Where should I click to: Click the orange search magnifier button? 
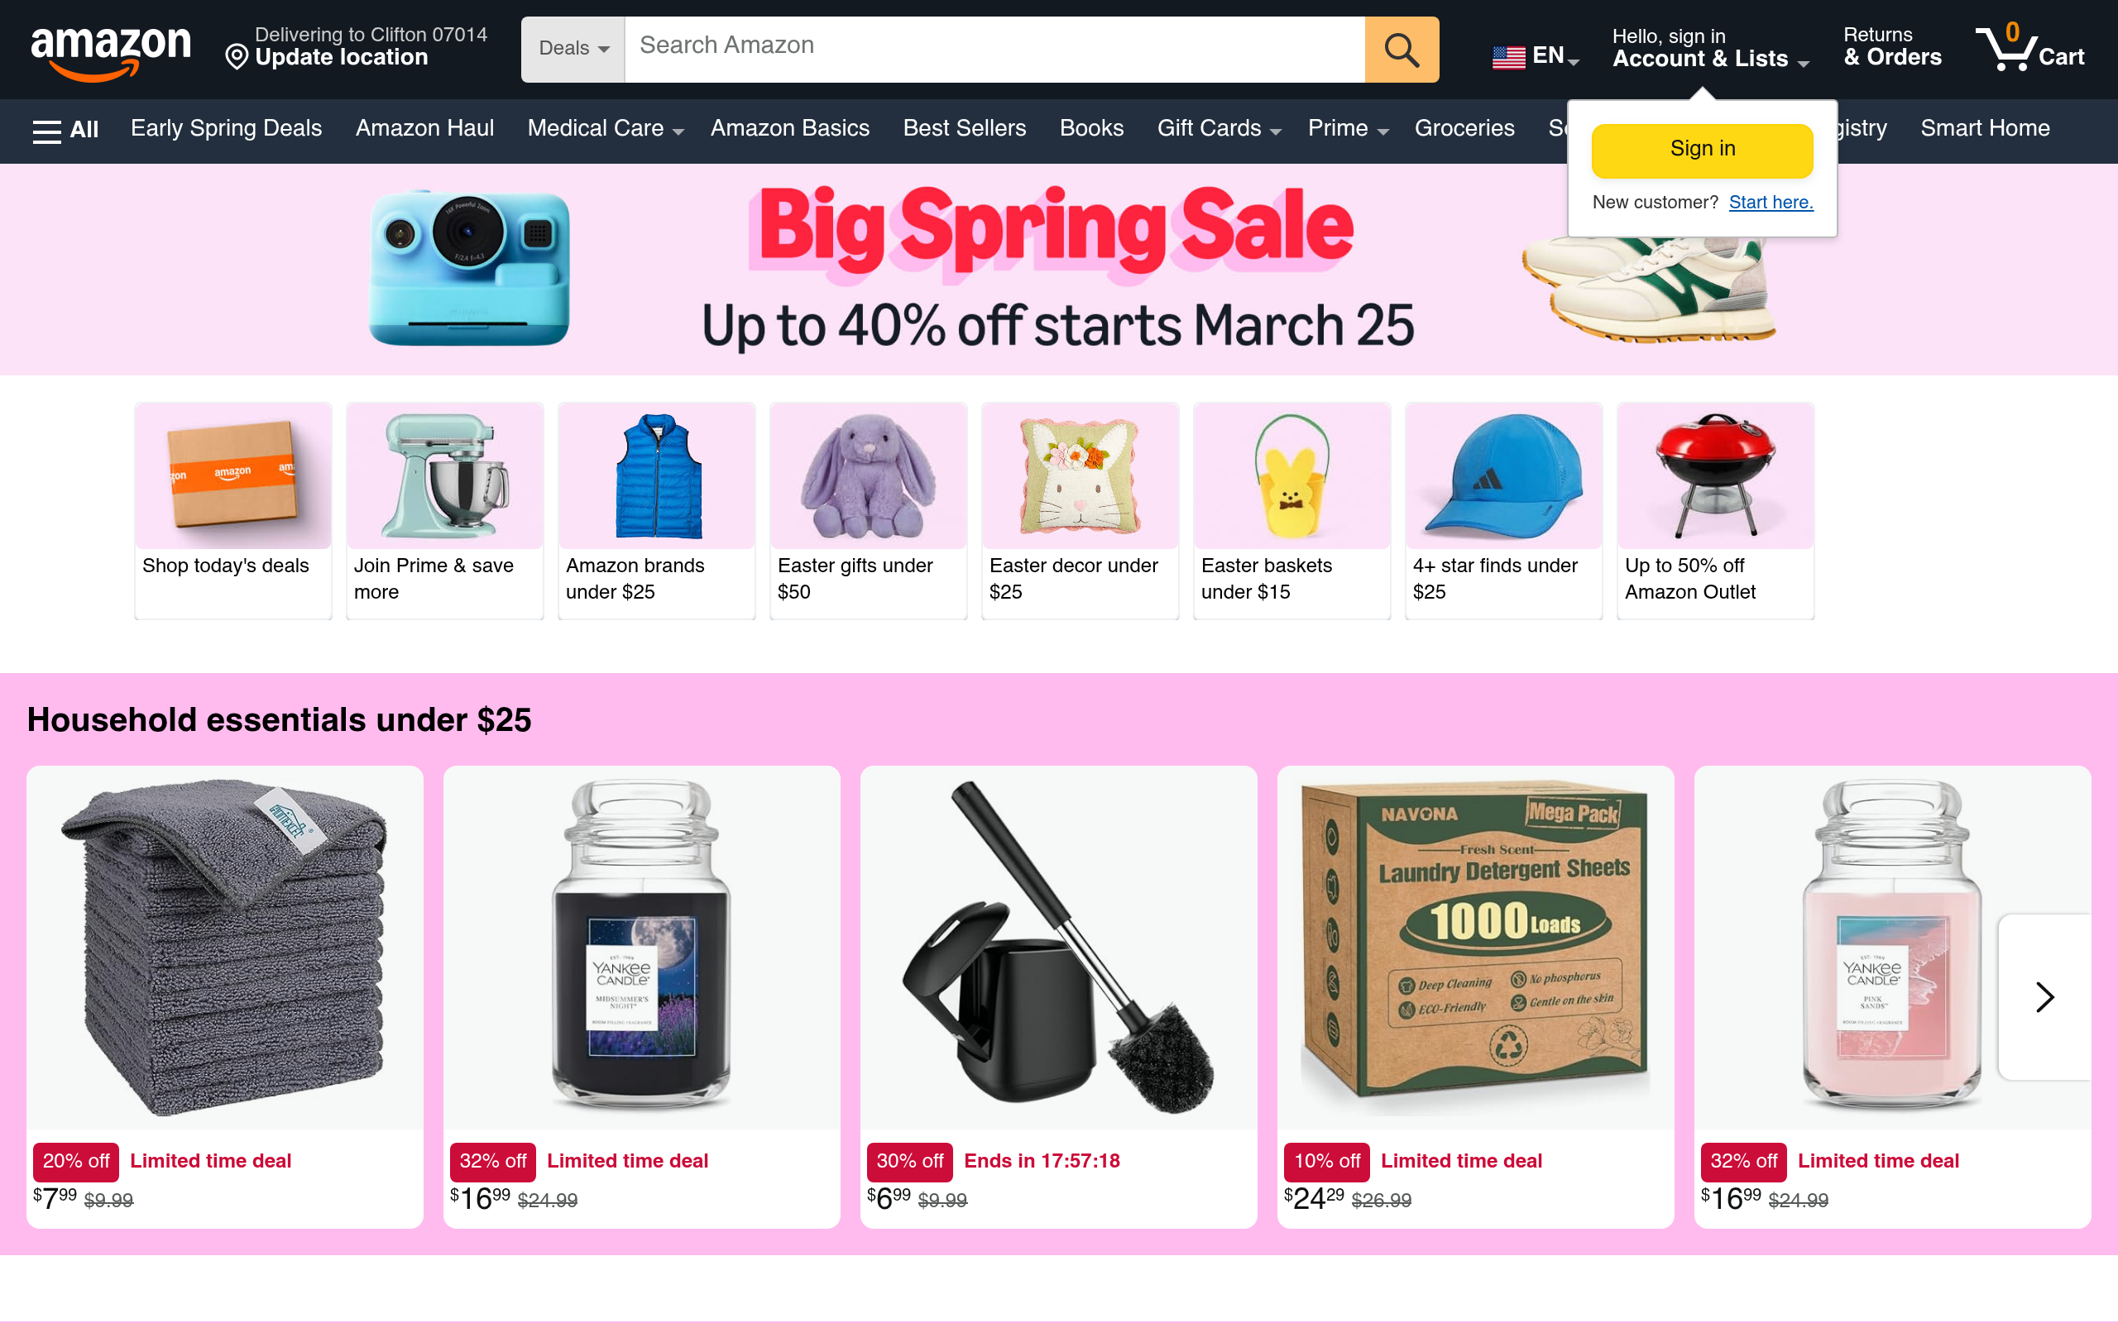click(x=1402, y=50)
